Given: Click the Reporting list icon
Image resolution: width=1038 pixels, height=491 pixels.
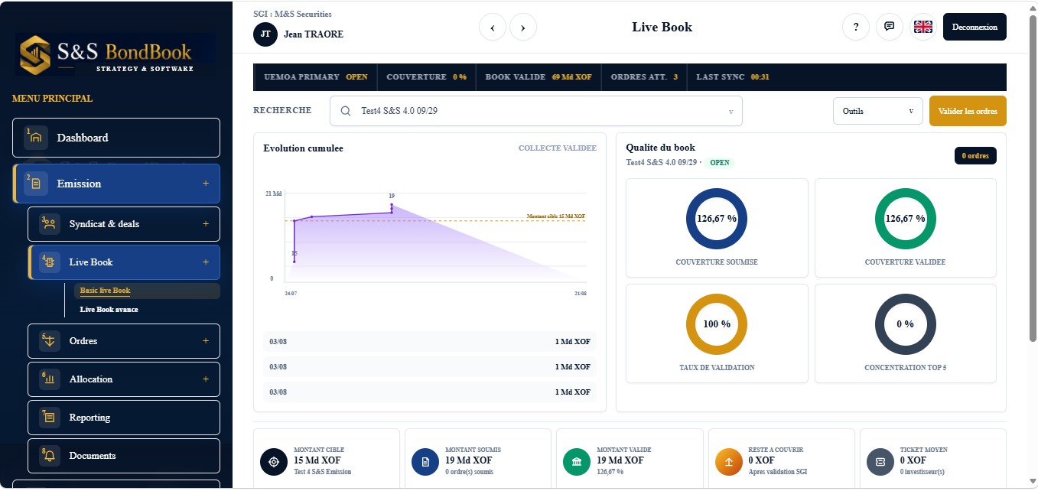Looking at the screenshot, I should pos(49,418).
